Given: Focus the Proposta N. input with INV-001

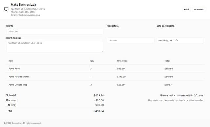Looking at the screenshot, I should 131,40.
